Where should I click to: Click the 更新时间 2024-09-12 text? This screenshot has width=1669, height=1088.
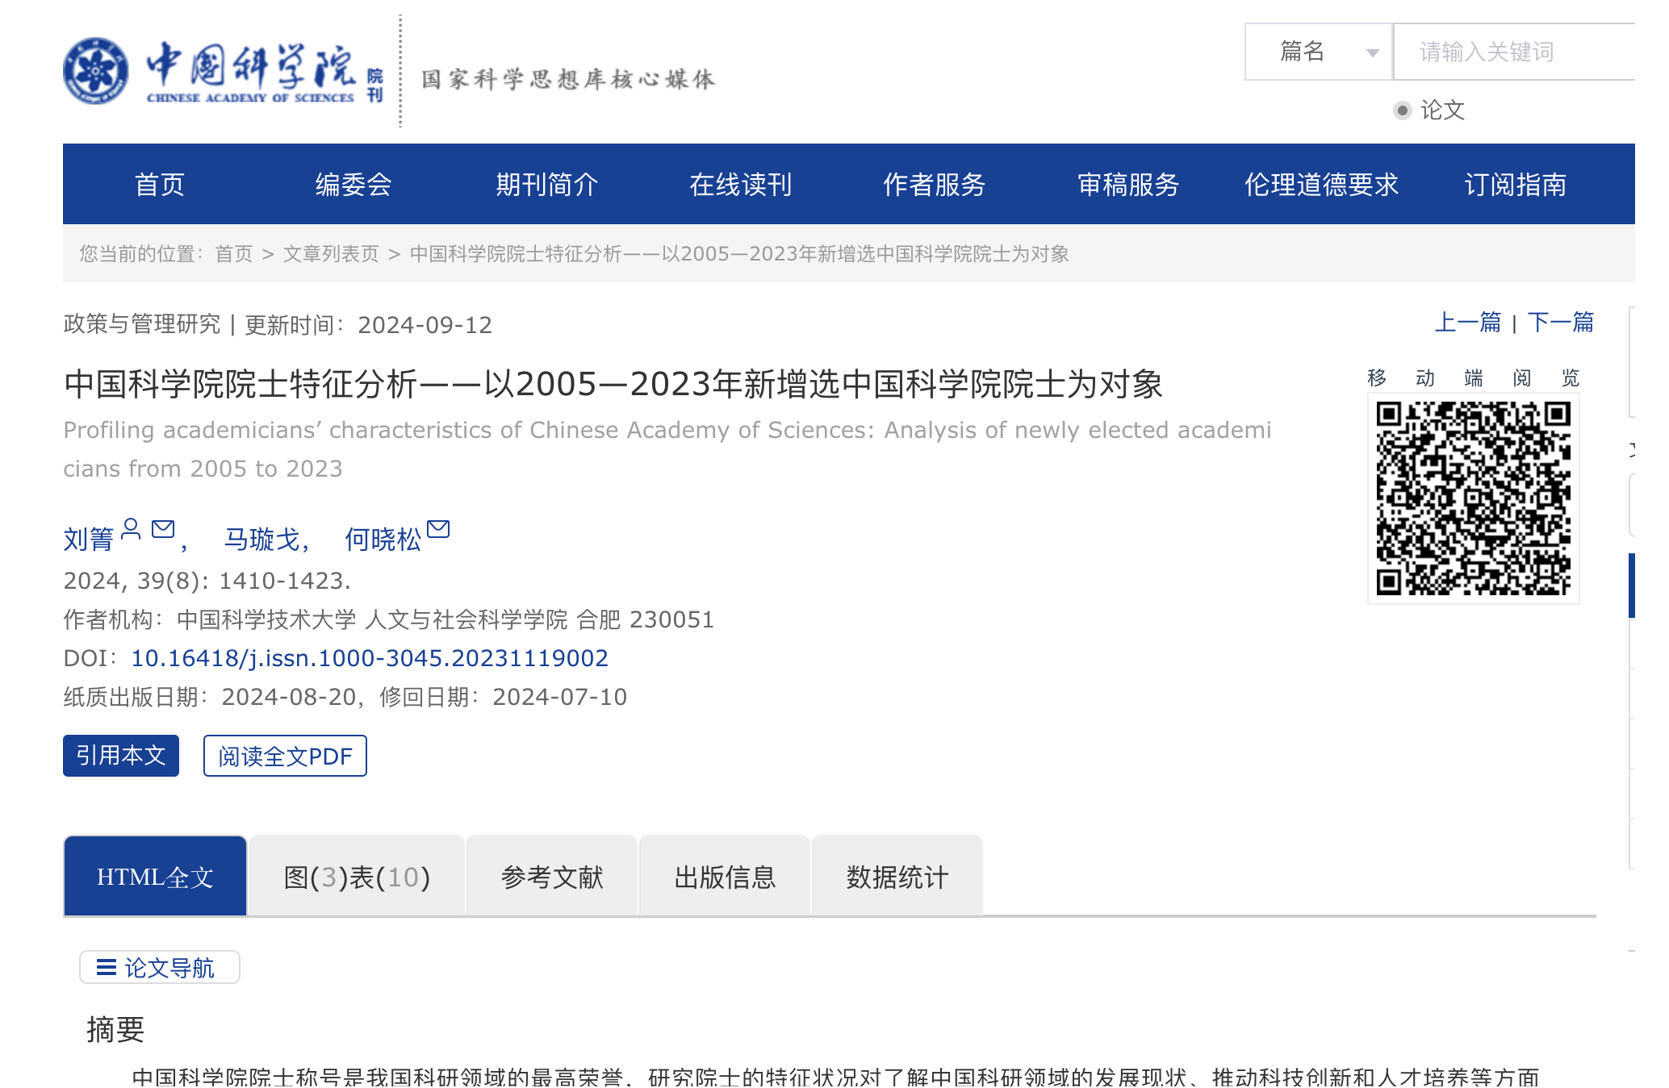(x=369, y=324)
